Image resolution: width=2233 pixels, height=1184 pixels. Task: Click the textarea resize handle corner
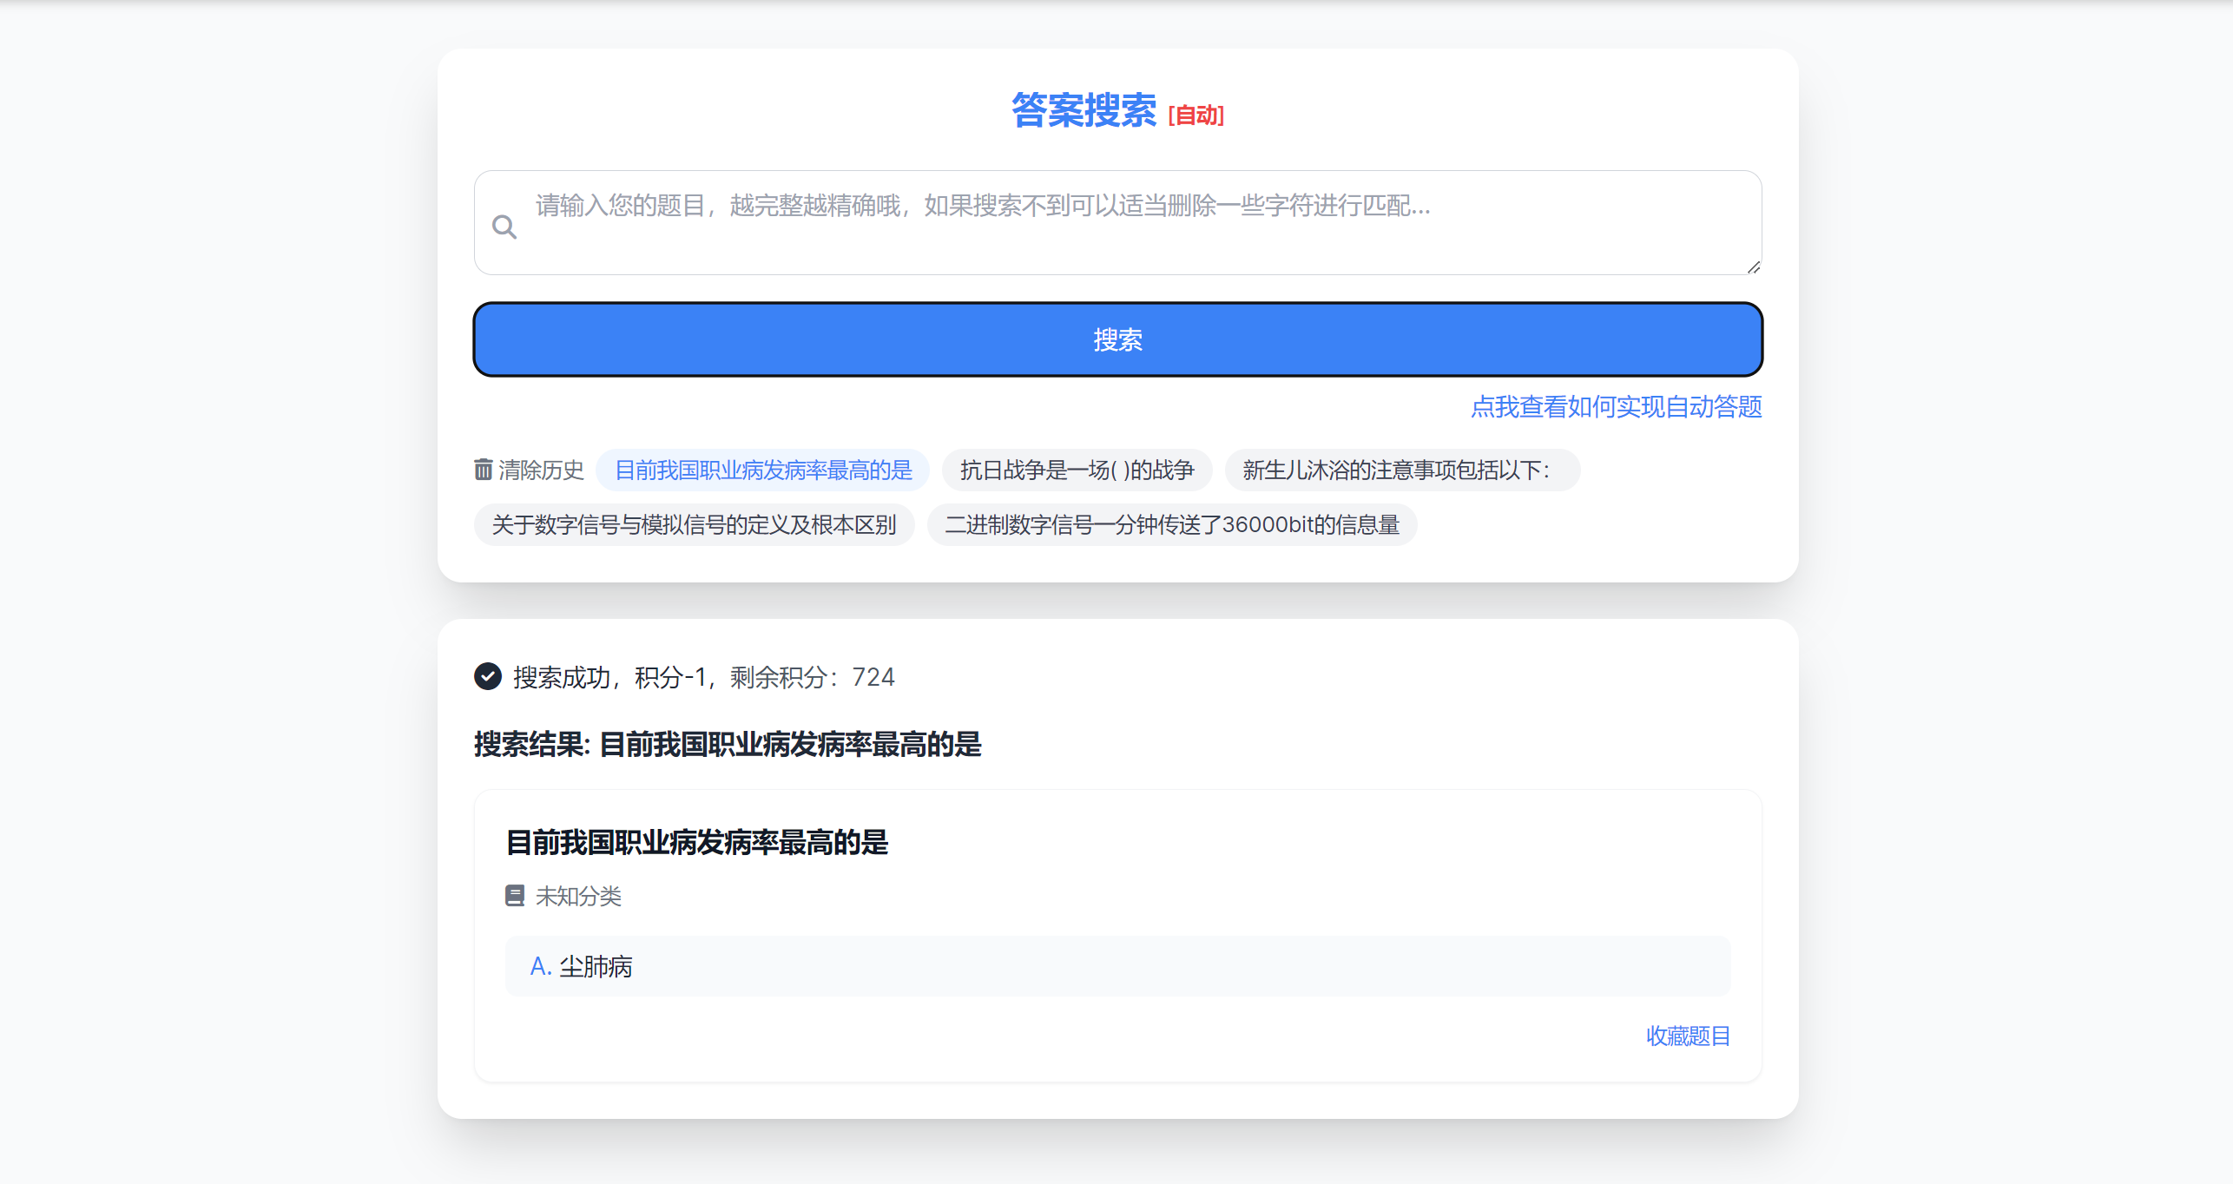point(1753,267)
